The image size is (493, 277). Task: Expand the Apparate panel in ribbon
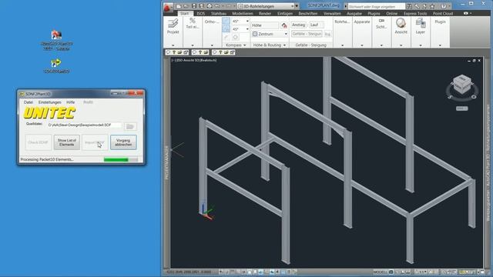pos(362,45)
